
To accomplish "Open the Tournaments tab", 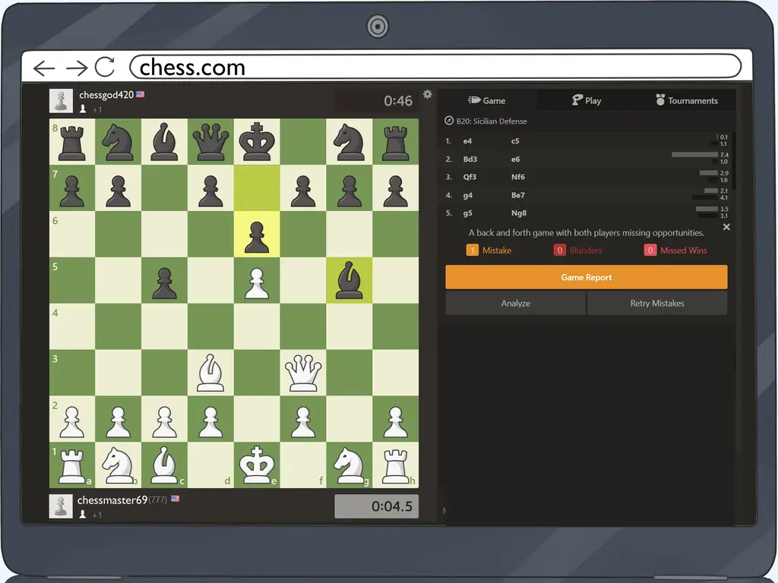I will click(687, 101).
